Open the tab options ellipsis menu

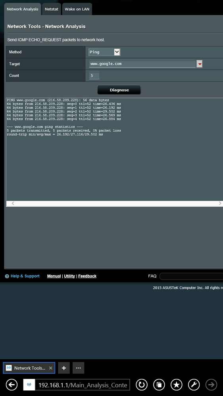tap(79, 368)
